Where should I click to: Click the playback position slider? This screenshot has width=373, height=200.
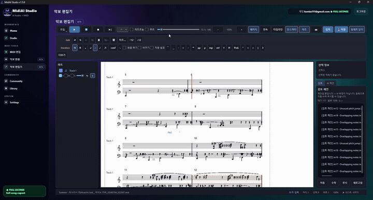click(x=178, y=29)
